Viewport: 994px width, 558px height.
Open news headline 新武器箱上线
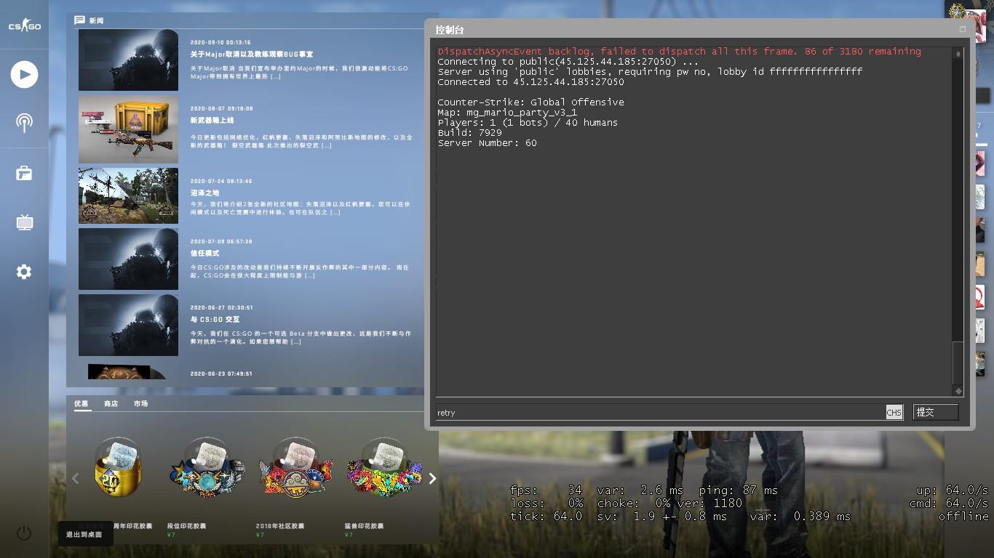pyautogui.click(x=212, y=120)
